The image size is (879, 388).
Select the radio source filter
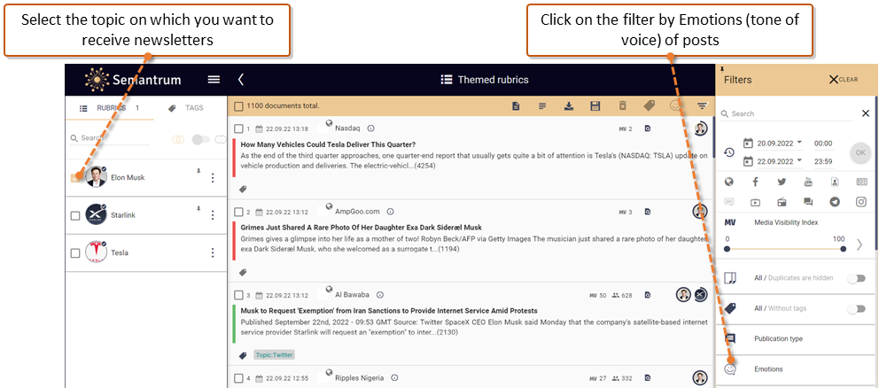tap(782, 202)
